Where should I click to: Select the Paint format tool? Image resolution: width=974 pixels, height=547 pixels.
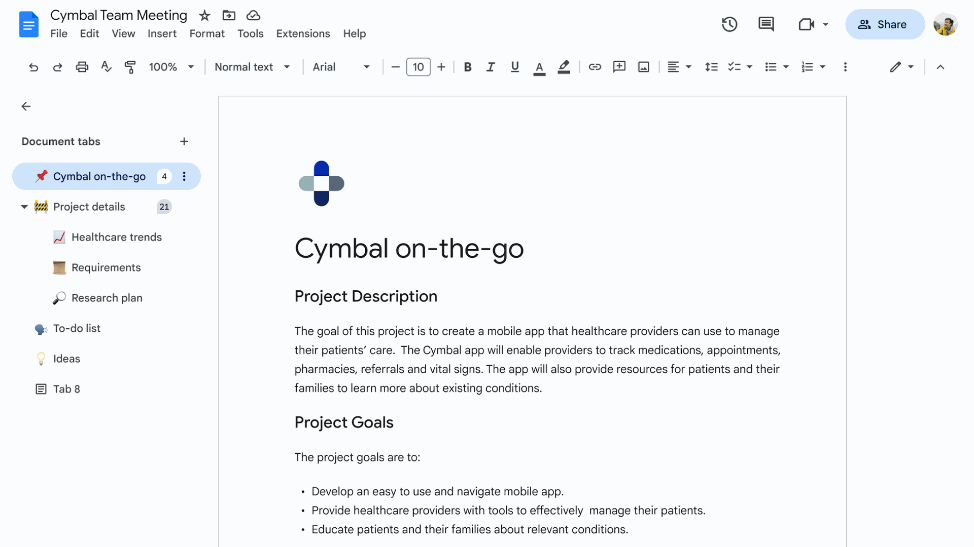click(x=130, y=67)
